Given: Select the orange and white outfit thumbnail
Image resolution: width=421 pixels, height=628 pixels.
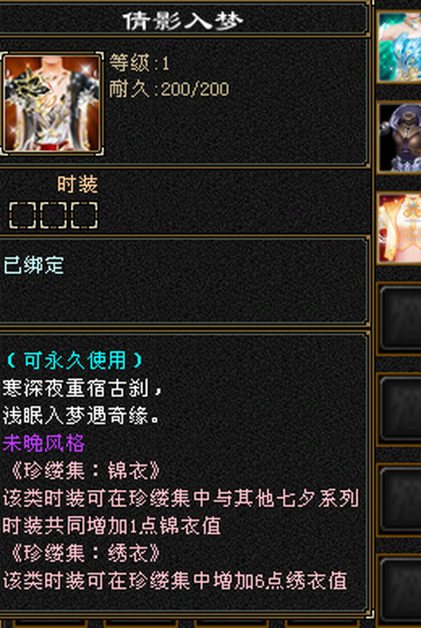Looking at the screenshot, I should 400,229.
